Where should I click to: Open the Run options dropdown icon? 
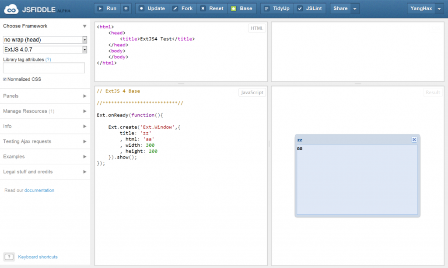(126, 9)
